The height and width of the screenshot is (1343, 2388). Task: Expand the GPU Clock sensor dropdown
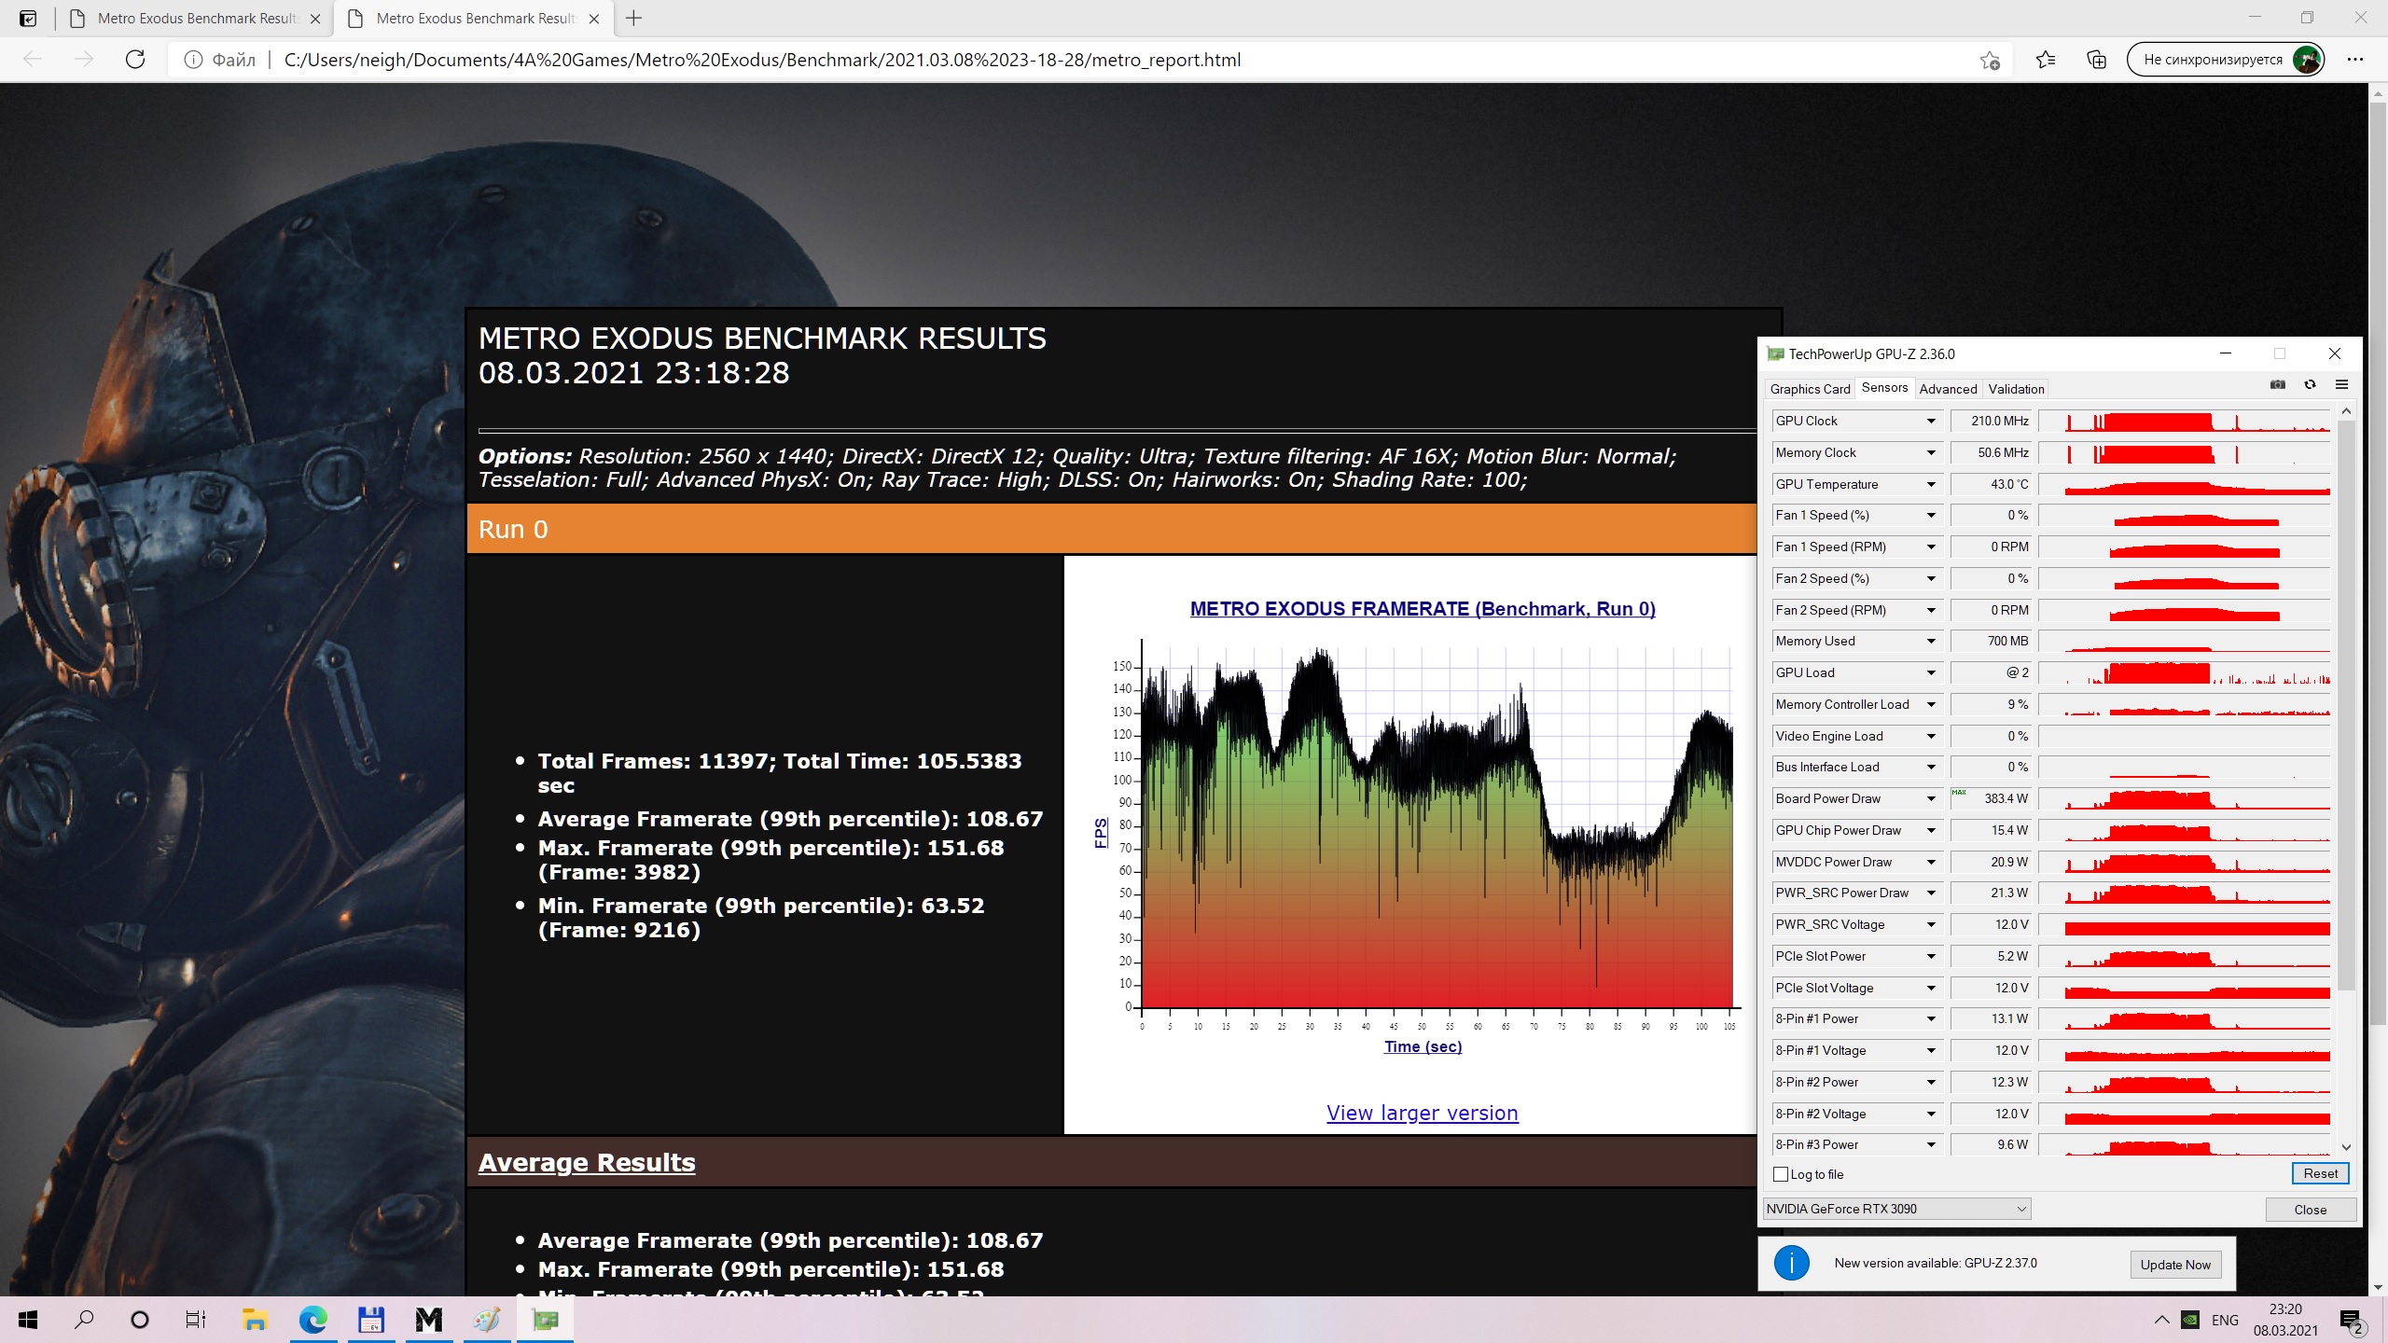[1931, 422]
